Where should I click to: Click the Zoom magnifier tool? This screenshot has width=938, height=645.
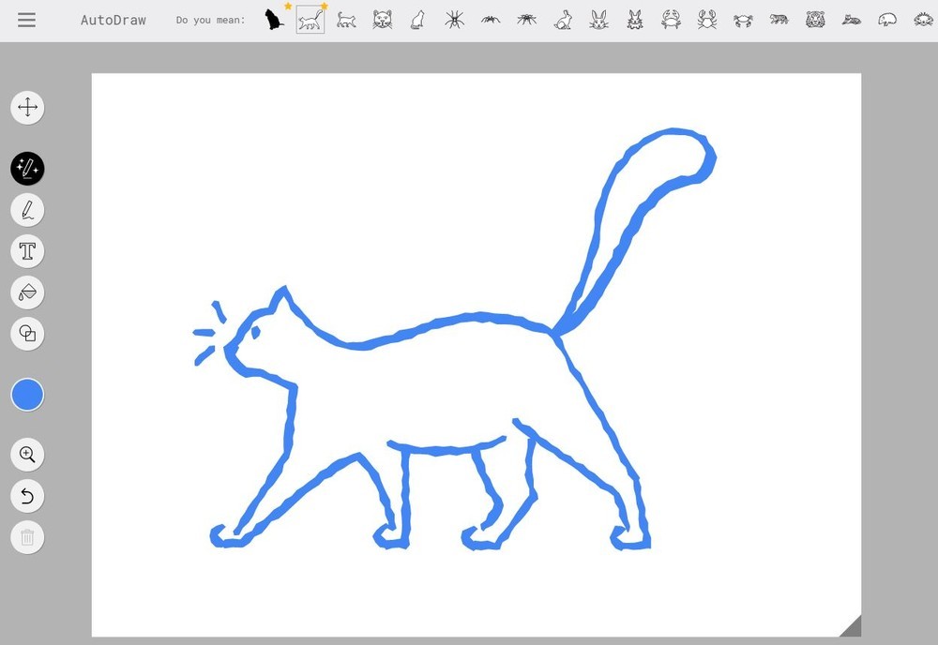coord(27,455)
